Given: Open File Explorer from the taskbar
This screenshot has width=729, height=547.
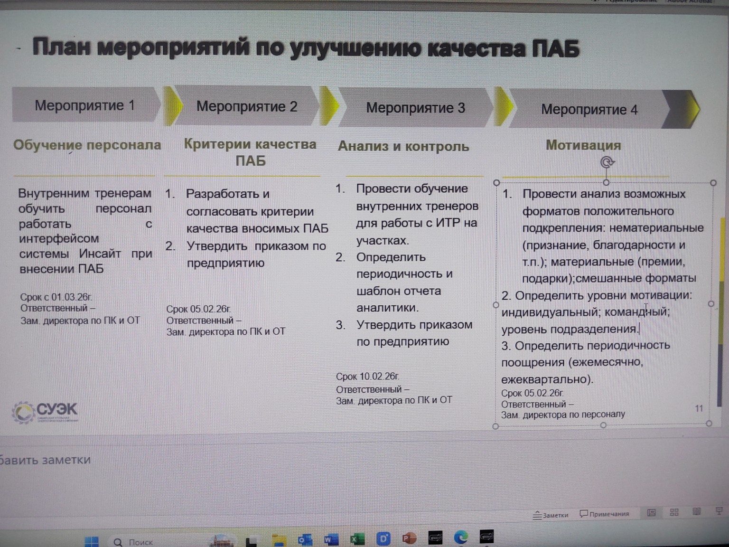Looking at the screenshot, I should click(x=279, y=541).
